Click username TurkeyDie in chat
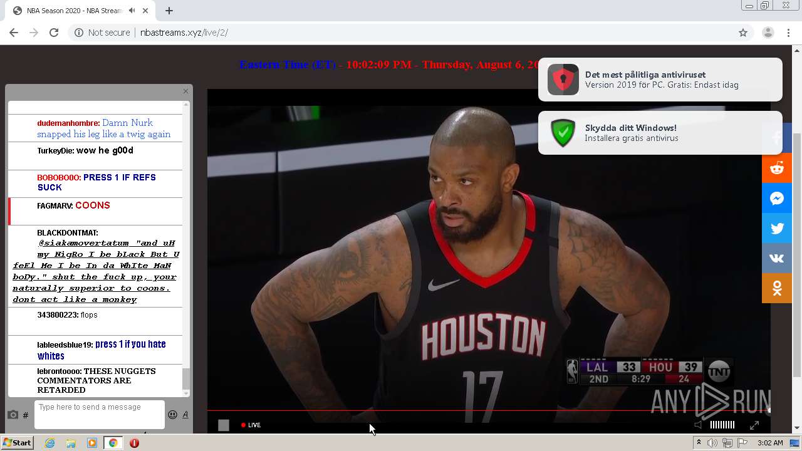Screen dimensions: 802x451 tap(55, 151)
